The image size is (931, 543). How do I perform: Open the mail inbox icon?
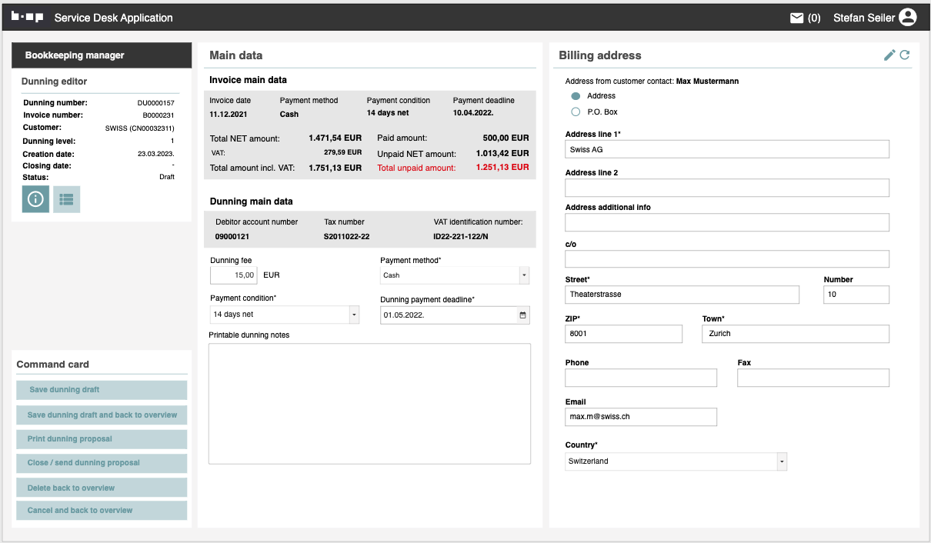[797, 18]
